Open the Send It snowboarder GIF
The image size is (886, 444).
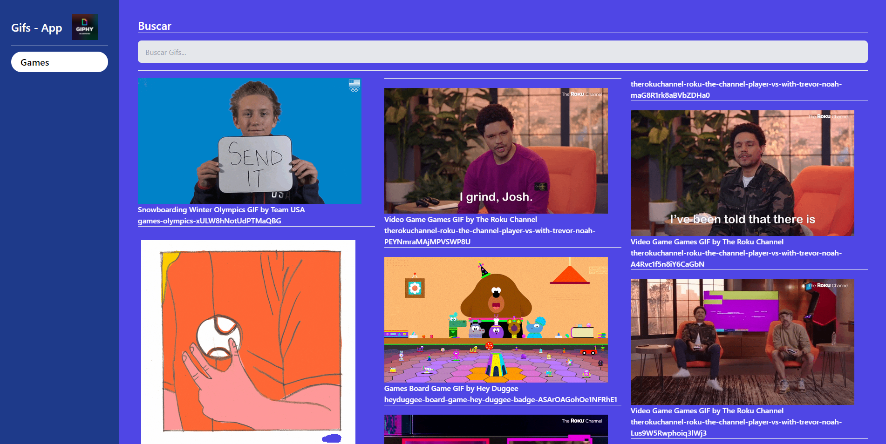pos(249,141)
